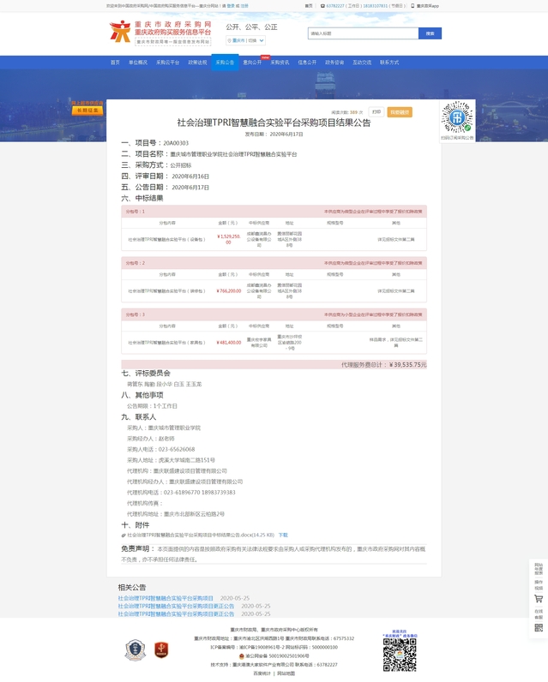This screenshot has height=682, width=548.
Task: Click the 分包号：1 header row
Action: click(274, 212)
